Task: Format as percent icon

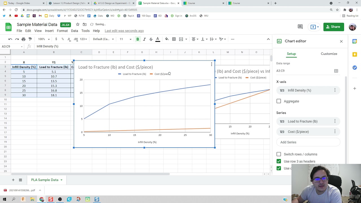Action: pos(63,39)
